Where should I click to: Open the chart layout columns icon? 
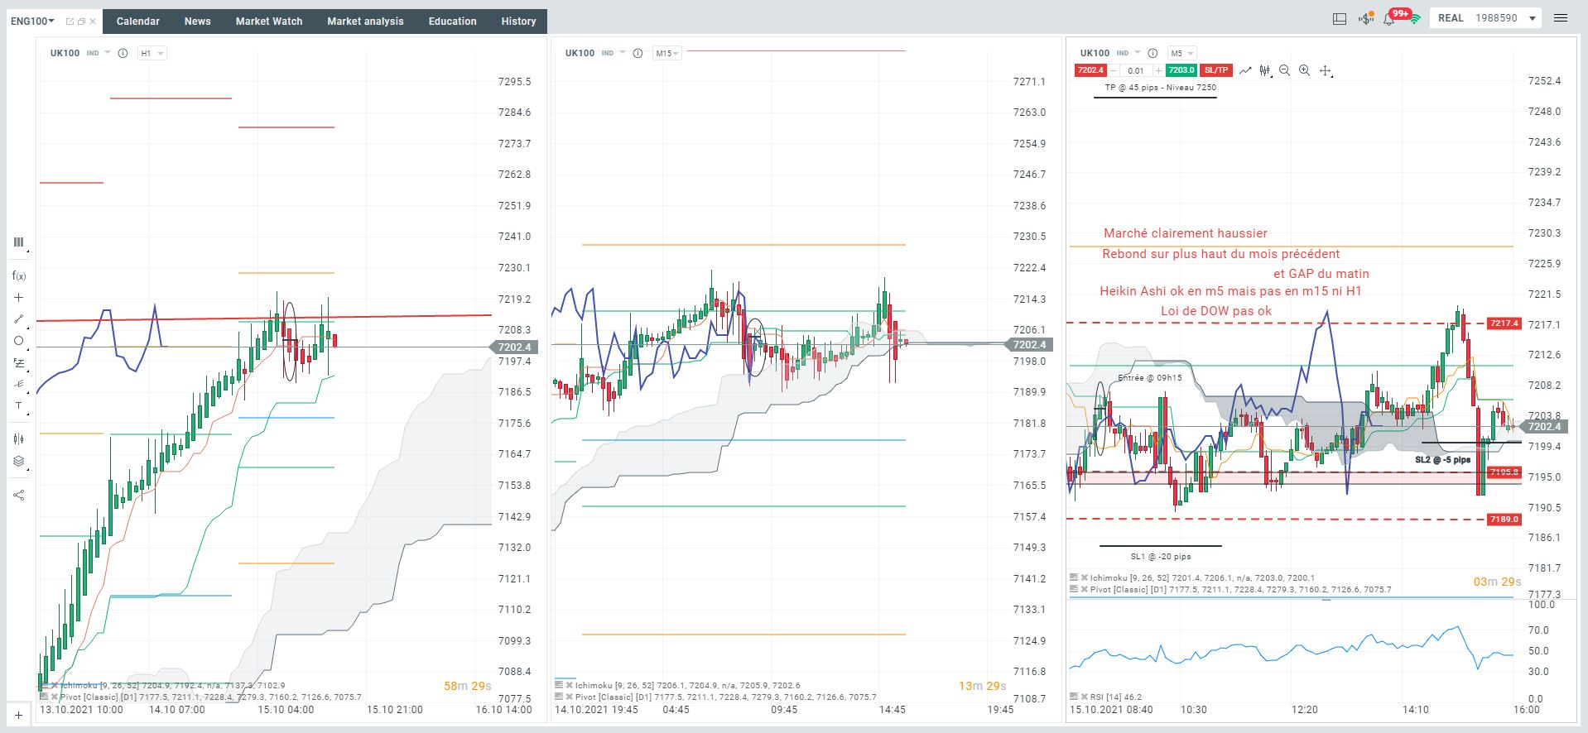pos(18,242)
